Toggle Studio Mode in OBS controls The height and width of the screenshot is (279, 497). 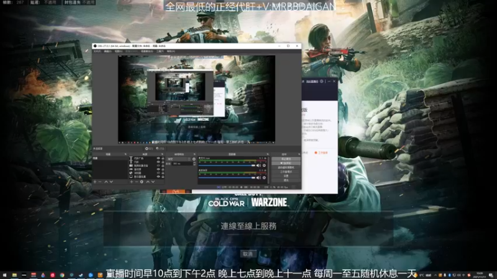(x=286, y=172)
